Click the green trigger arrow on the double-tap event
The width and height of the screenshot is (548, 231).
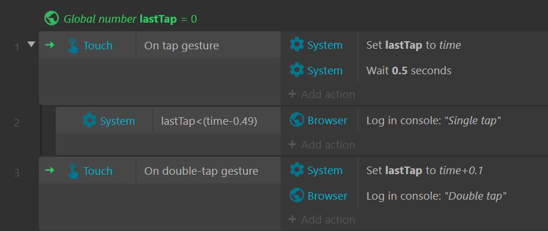pyautogui.click(x=50, y=171)
